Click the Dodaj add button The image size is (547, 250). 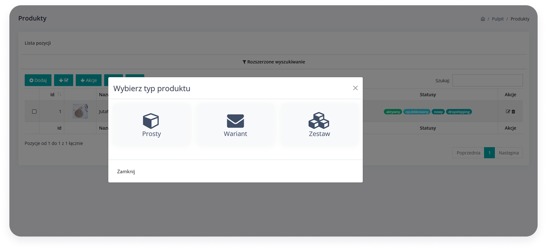pos(38,80)
